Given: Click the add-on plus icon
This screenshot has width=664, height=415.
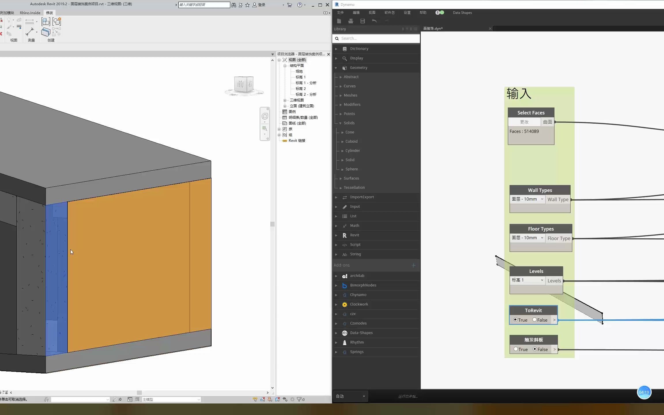Looking at the screenshot, I should point(413,265).
